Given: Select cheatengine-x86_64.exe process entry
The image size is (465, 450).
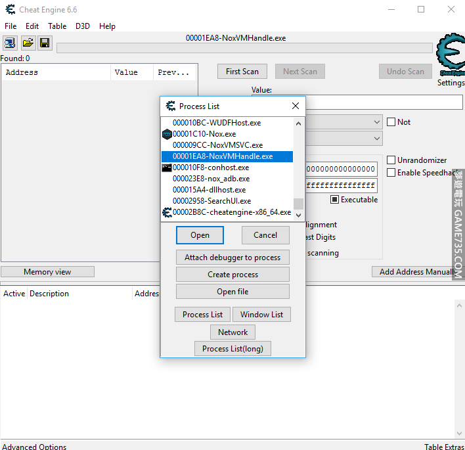Looking at the screenshot, I should [x=231, y=212].
